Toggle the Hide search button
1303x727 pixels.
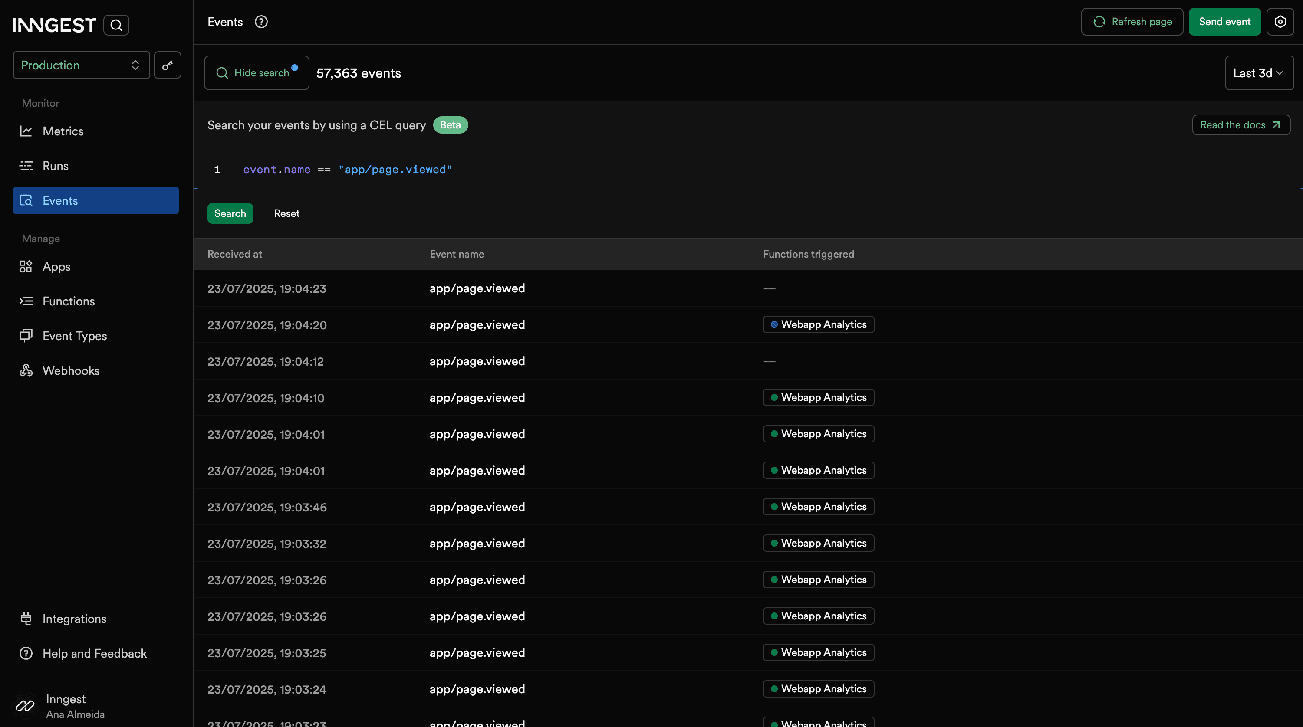257,73
